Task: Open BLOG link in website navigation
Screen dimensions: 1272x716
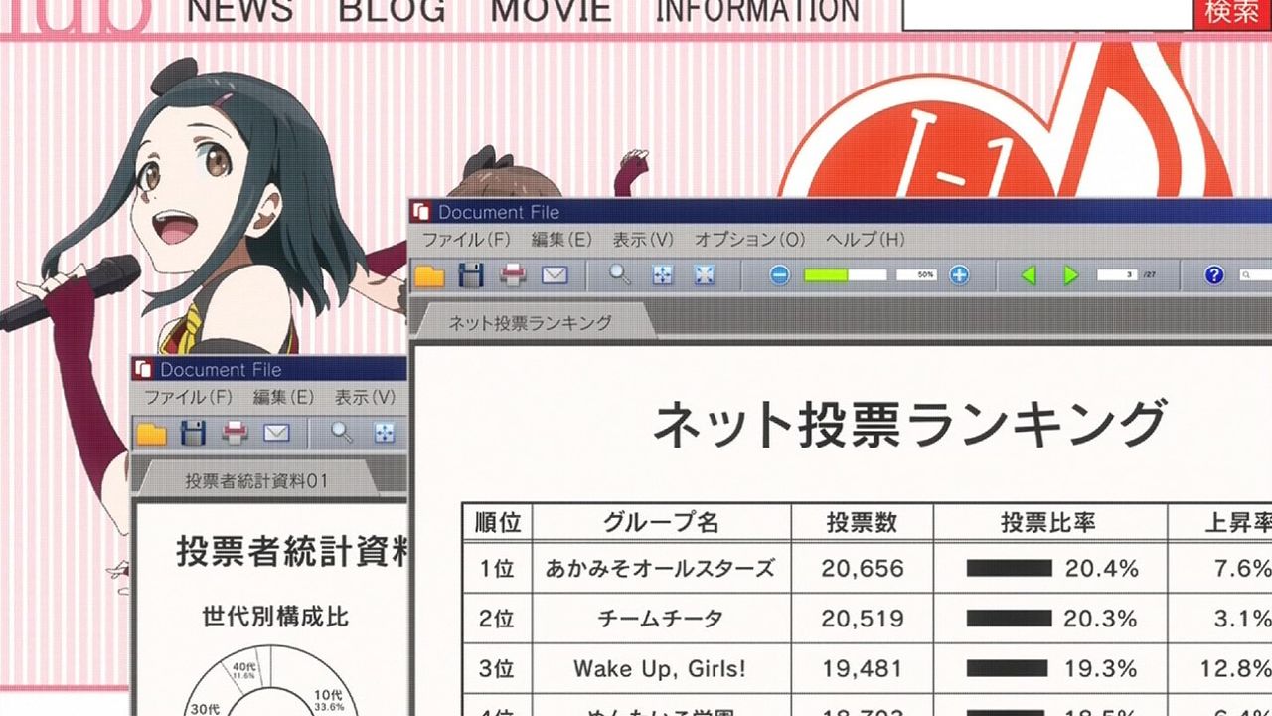Action: tap(392, 10)
